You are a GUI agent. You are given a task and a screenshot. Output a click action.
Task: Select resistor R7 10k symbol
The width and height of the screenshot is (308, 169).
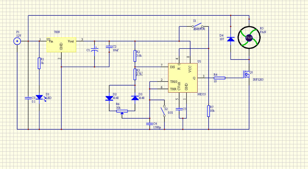209,111
